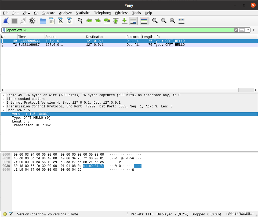258x217 pixels.
Task: Open the Analyze menu
Action: tap(65, 13)
